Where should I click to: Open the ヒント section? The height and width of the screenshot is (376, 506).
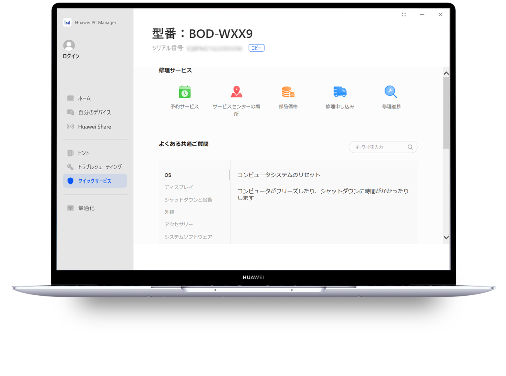click(x=95, y=153)
